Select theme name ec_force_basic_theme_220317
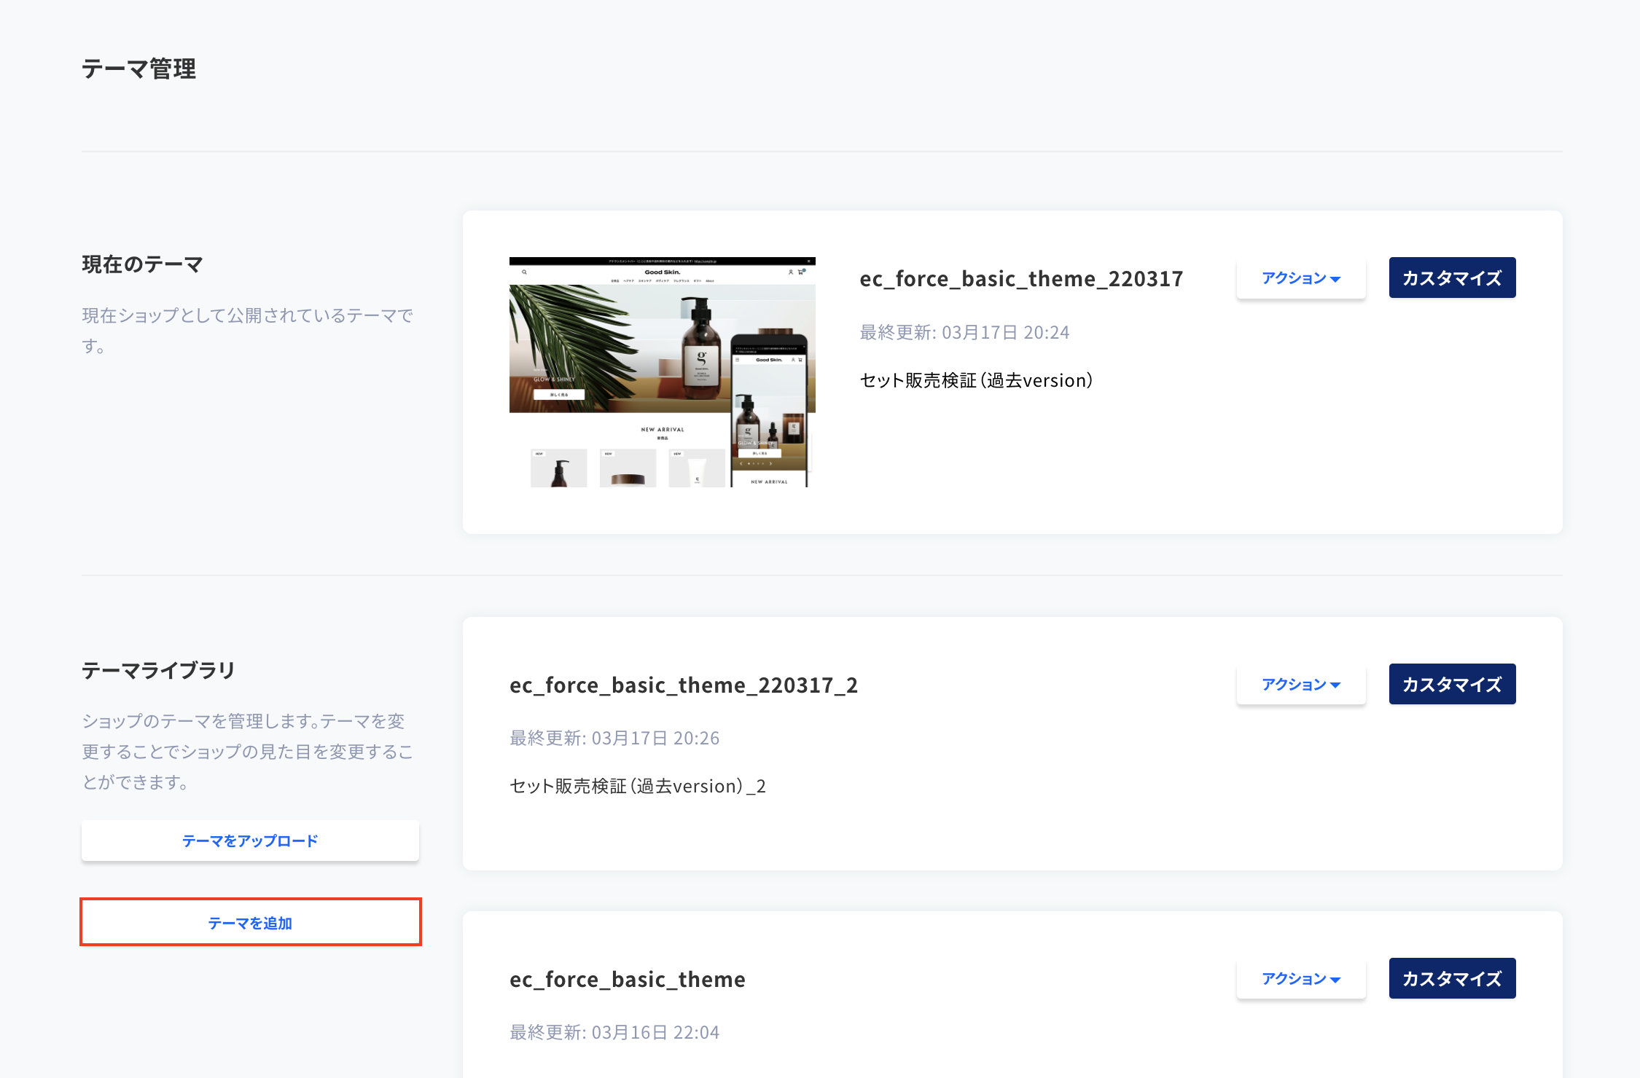This screenshot has width=1640, height=1078. 1021,278
